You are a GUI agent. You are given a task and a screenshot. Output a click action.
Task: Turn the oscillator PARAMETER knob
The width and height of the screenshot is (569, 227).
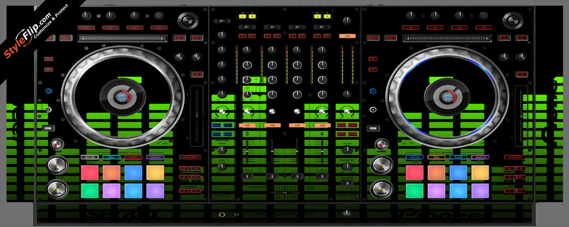347,167
